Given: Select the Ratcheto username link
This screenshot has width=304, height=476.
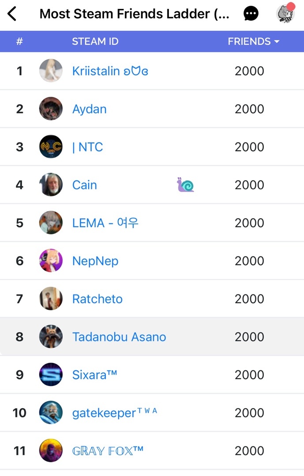Looking at the screenshot, I should (98, 299).
